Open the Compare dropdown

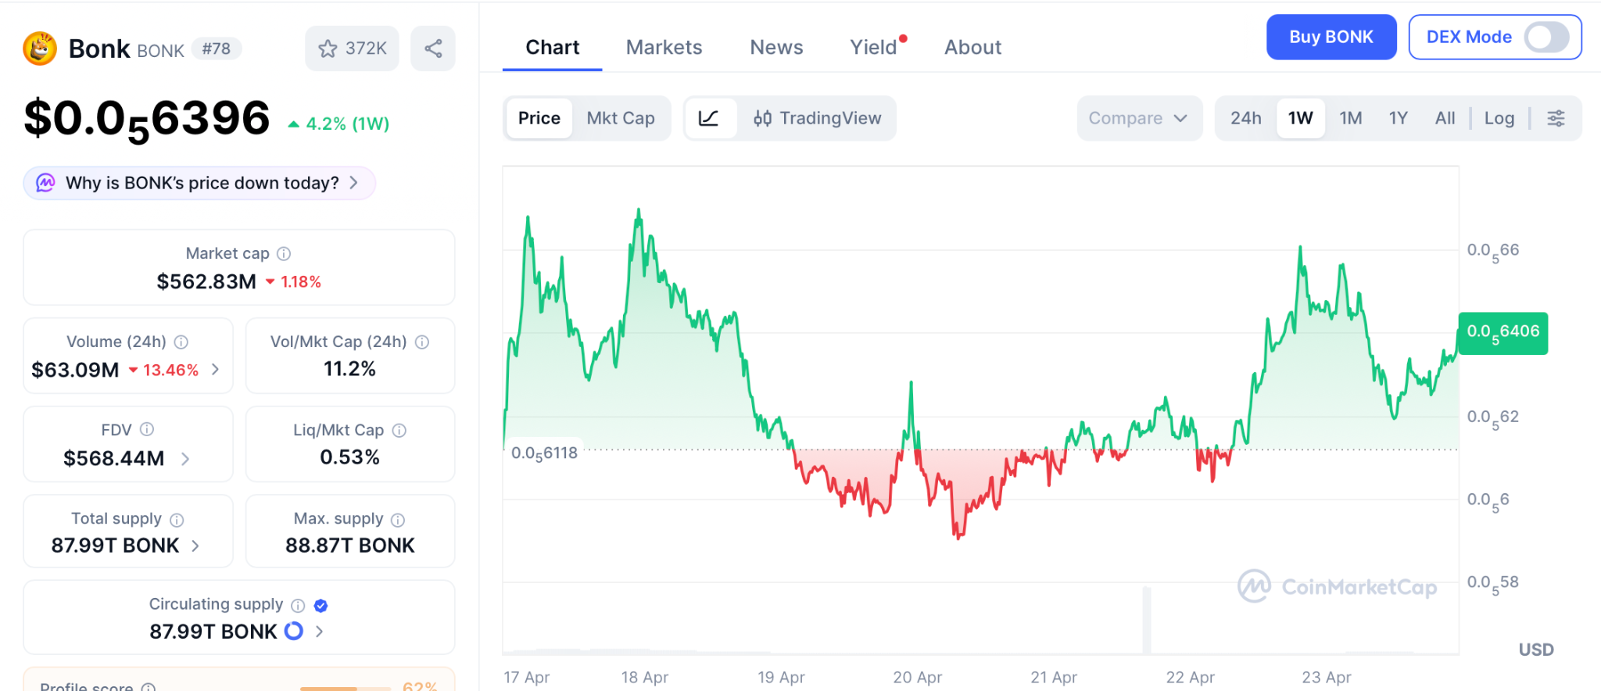click(1138, 118)
